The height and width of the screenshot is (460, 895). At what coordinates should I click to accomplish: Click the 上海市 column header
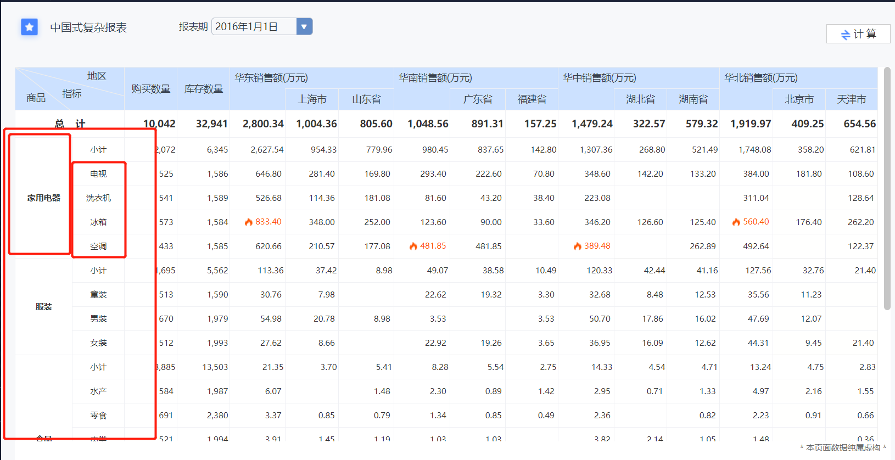(x=312, y=99)
